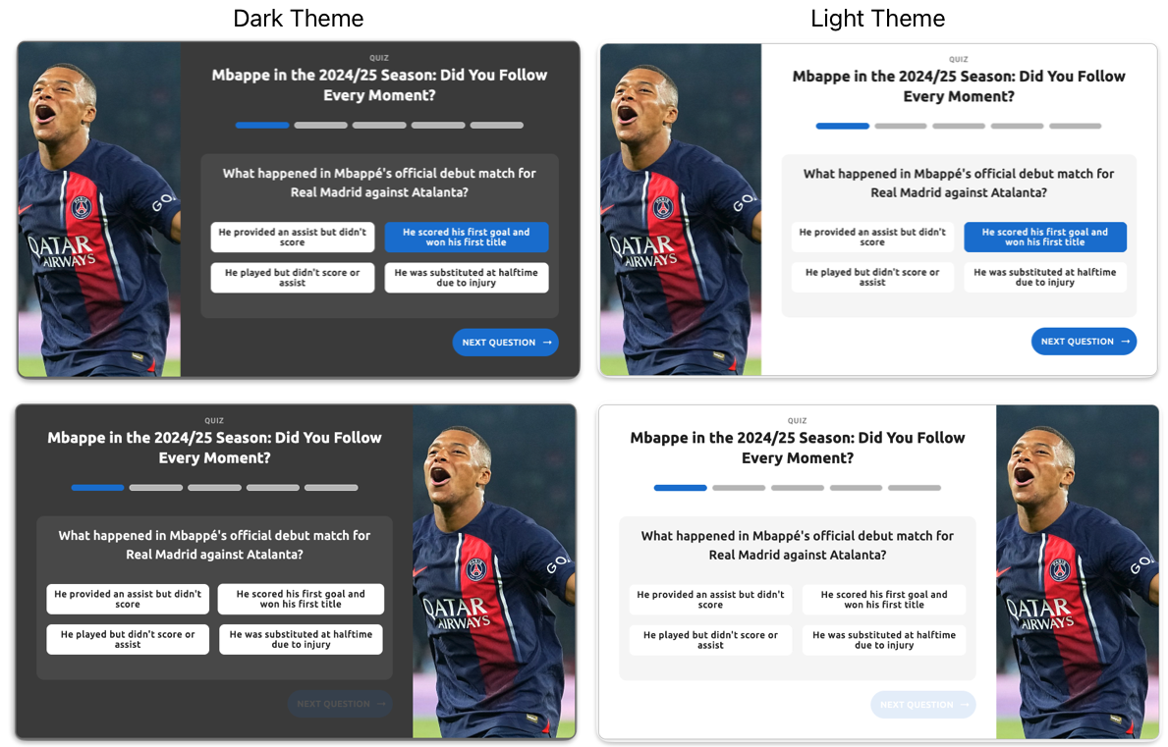
Task: Choose 'He provided an assist' in bottom light quiz
Action: 710,600
